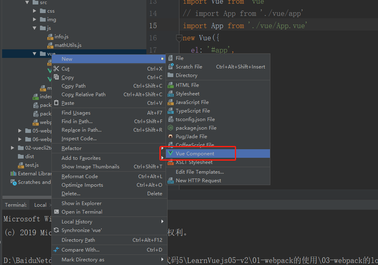Screen dimensions: 378x265
Task: Choose Inspect Code menu item
Action: click(109, 138)
